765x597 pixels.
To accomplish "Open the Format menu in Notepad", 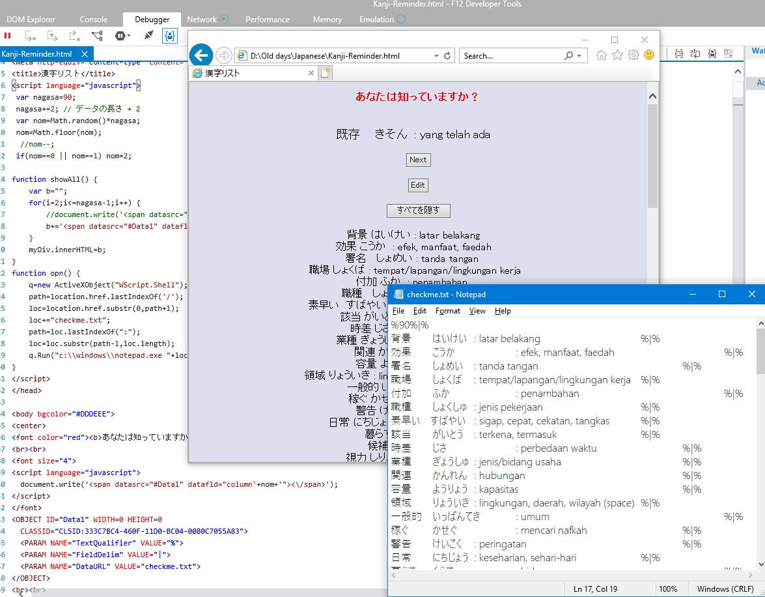I will click(447, 311).
